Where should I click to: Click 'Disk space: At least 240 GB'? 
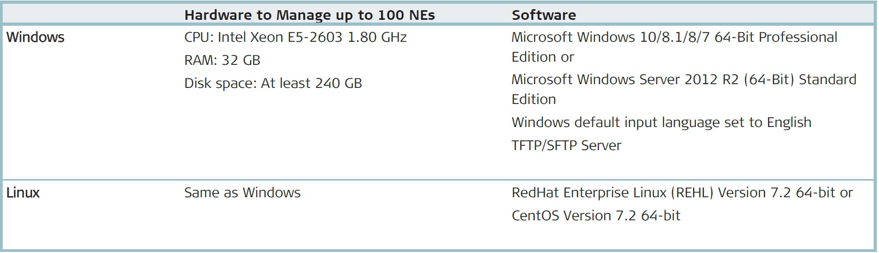point(273,83)
